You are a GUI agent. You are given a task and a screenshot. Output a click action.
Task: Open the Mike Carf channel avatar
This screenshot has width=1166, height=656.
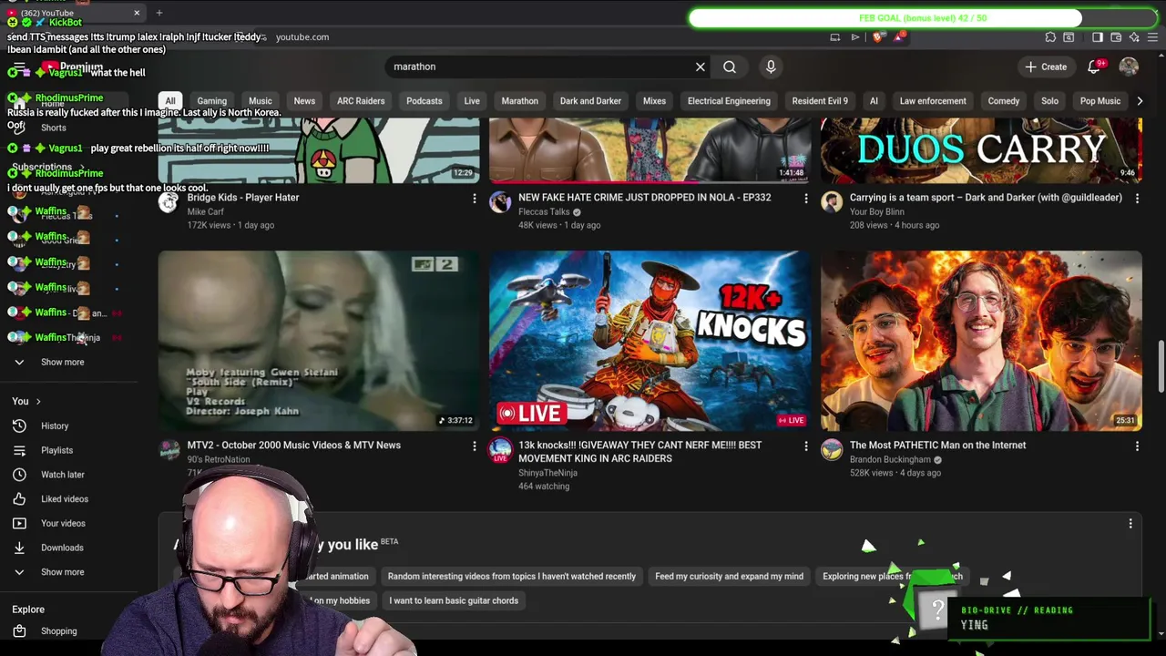click(169, 201)
